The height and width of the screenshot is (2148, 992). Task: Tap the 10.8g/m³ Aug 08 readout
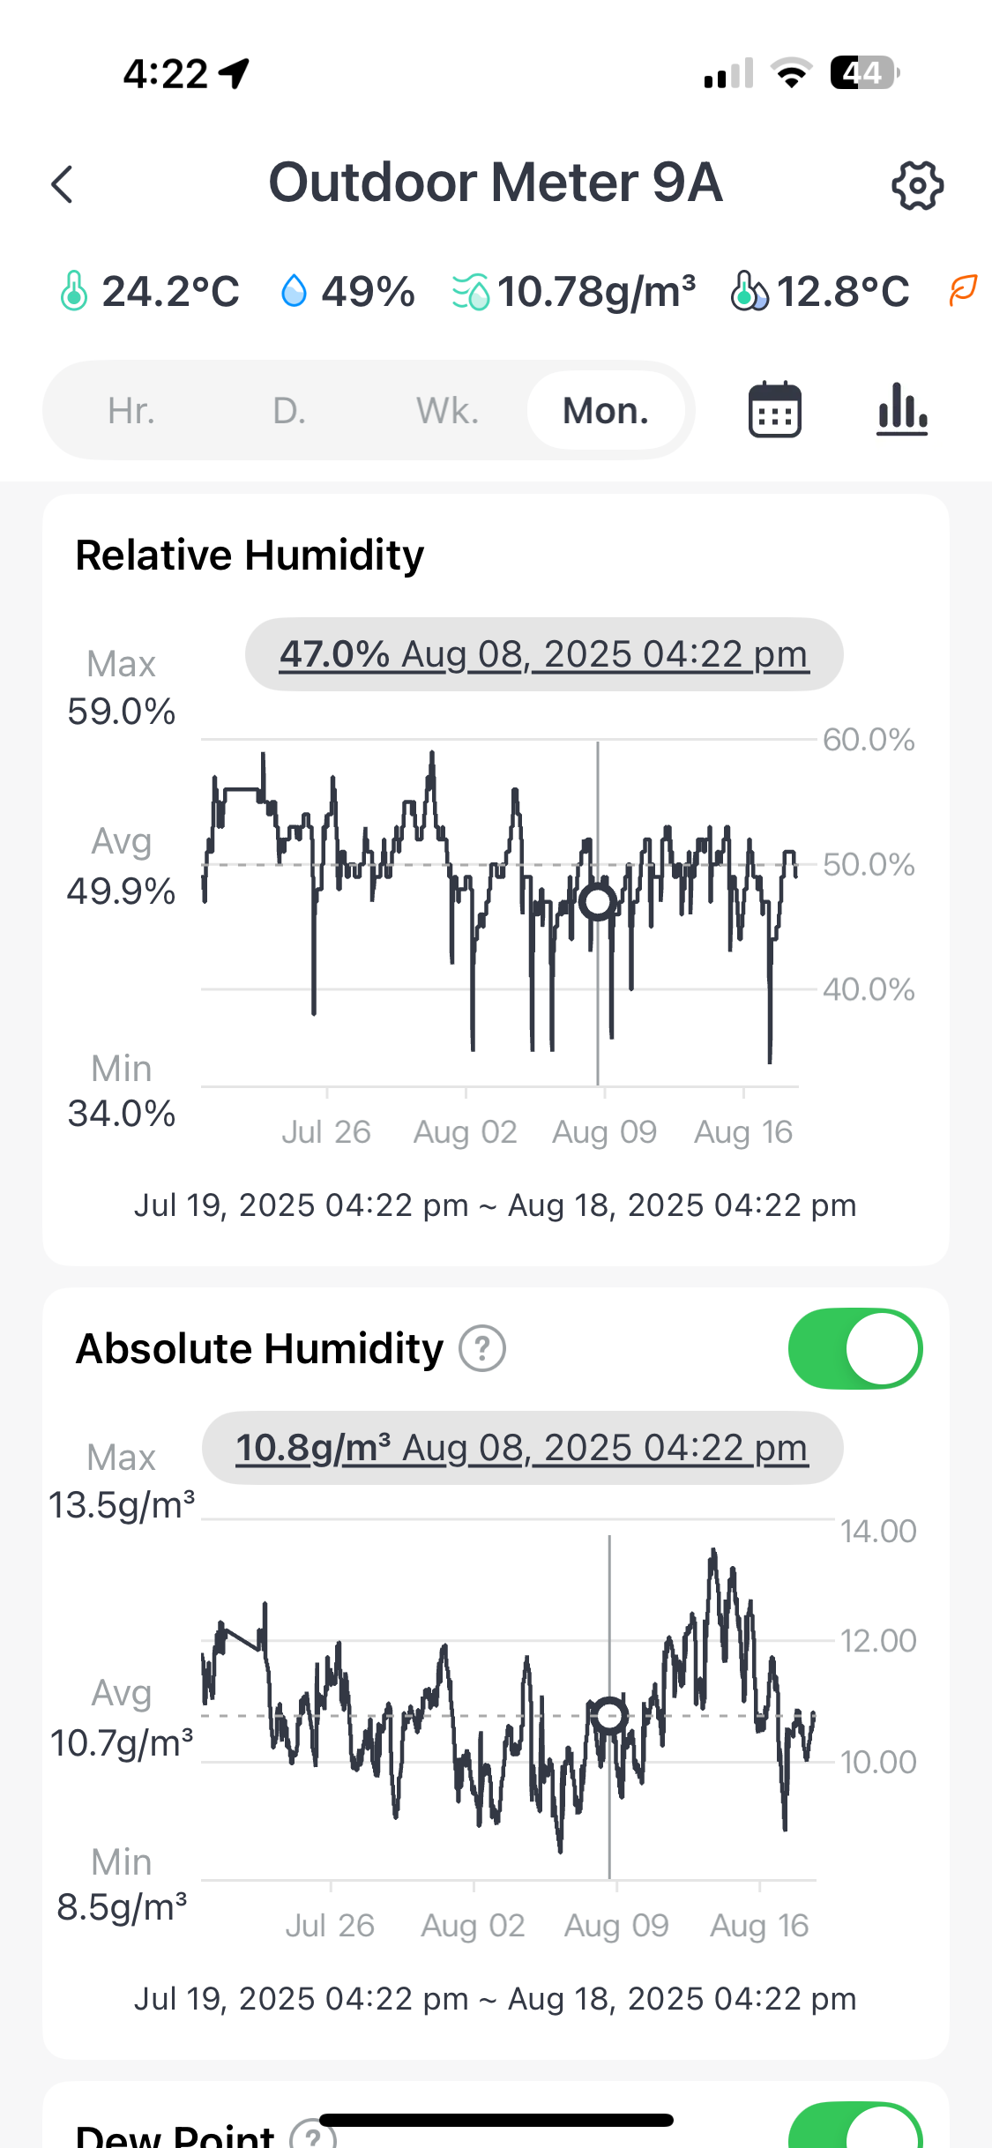(522, 1448)
